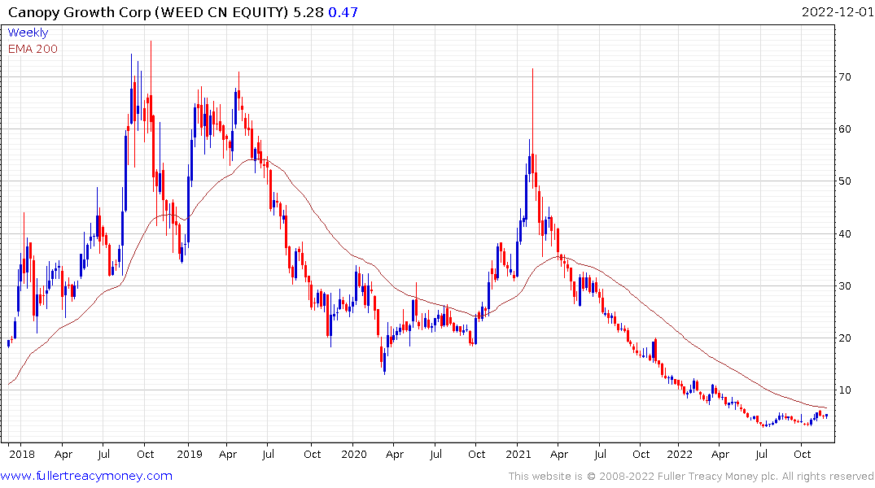875x488 pixels.
Task: Click the copyright notice text
Action: [691, 477]
